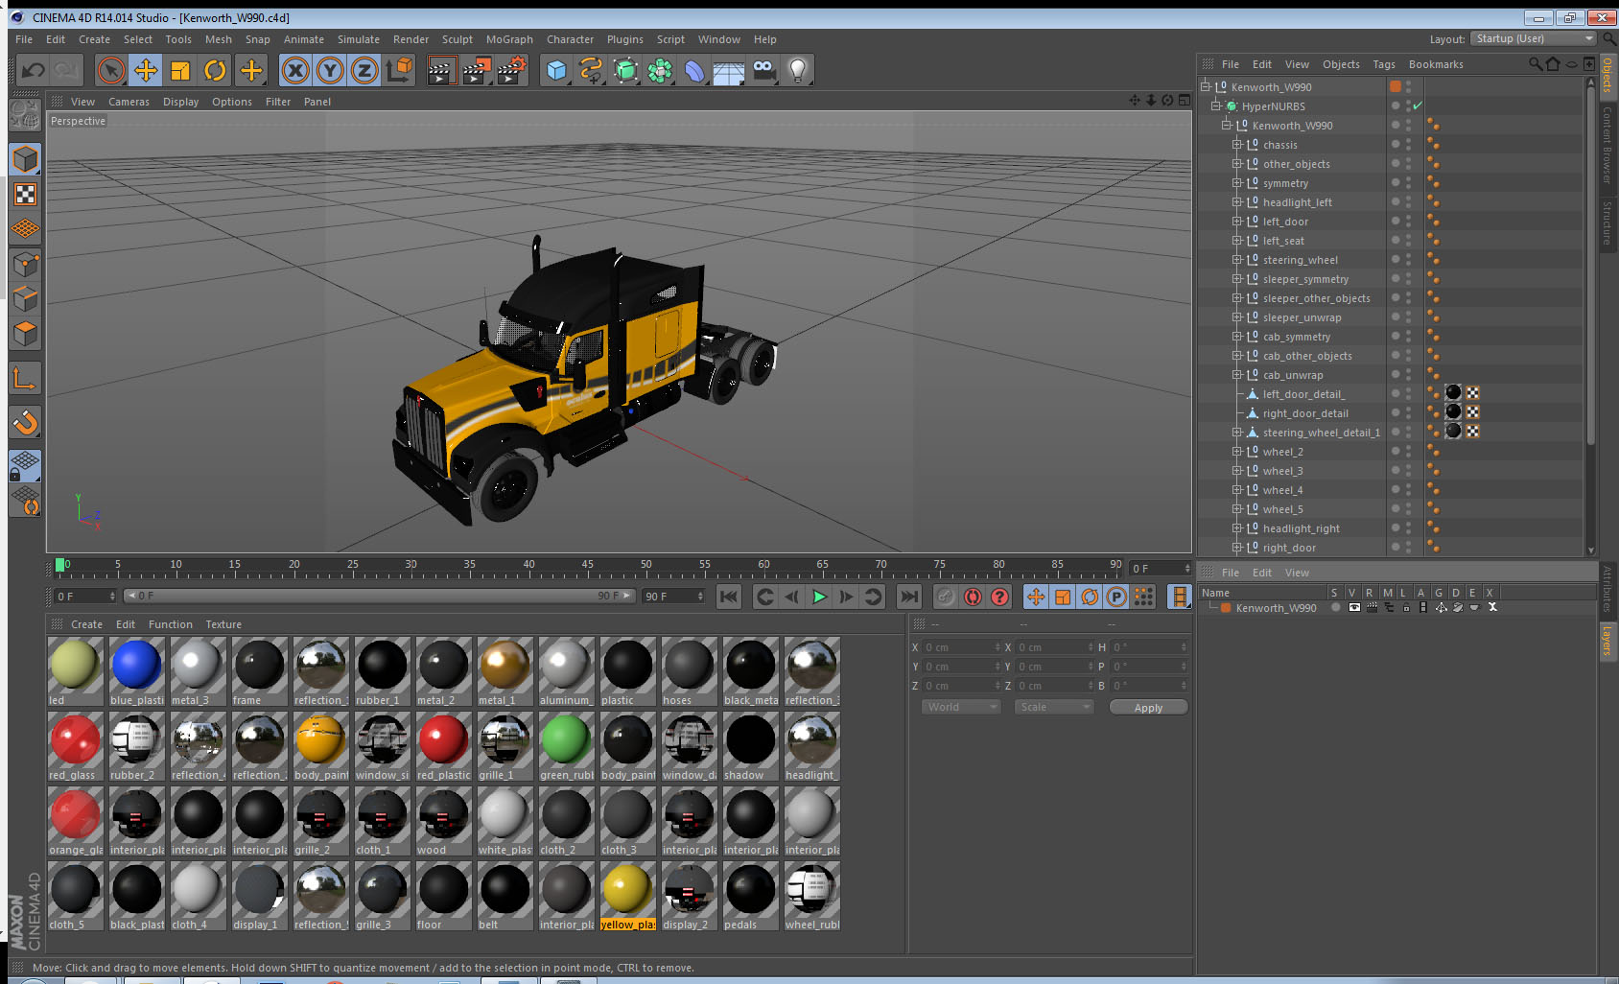Open the Scale coordinate mode dropdown
Viewport: 1619px width, 984px height.
[1054, 707]
